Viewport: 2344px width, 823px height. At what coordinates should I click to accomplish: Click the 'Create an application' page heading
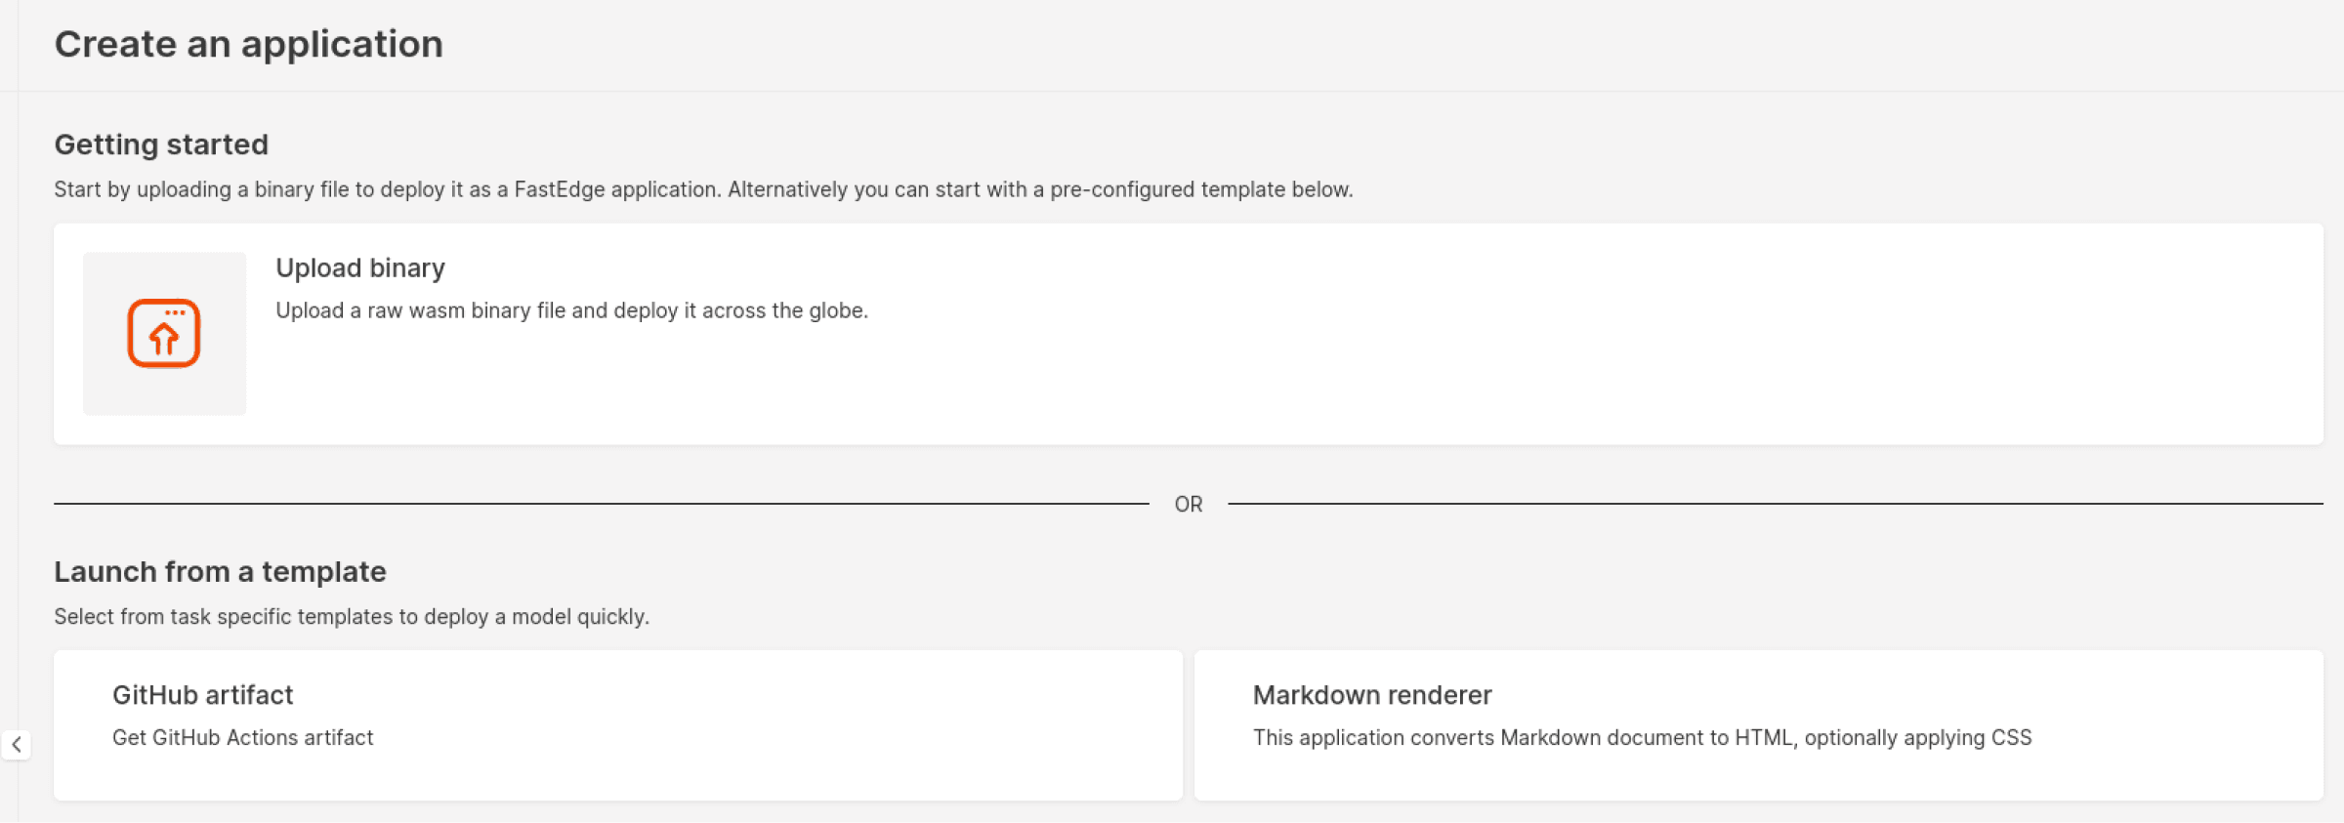(248, 44)
